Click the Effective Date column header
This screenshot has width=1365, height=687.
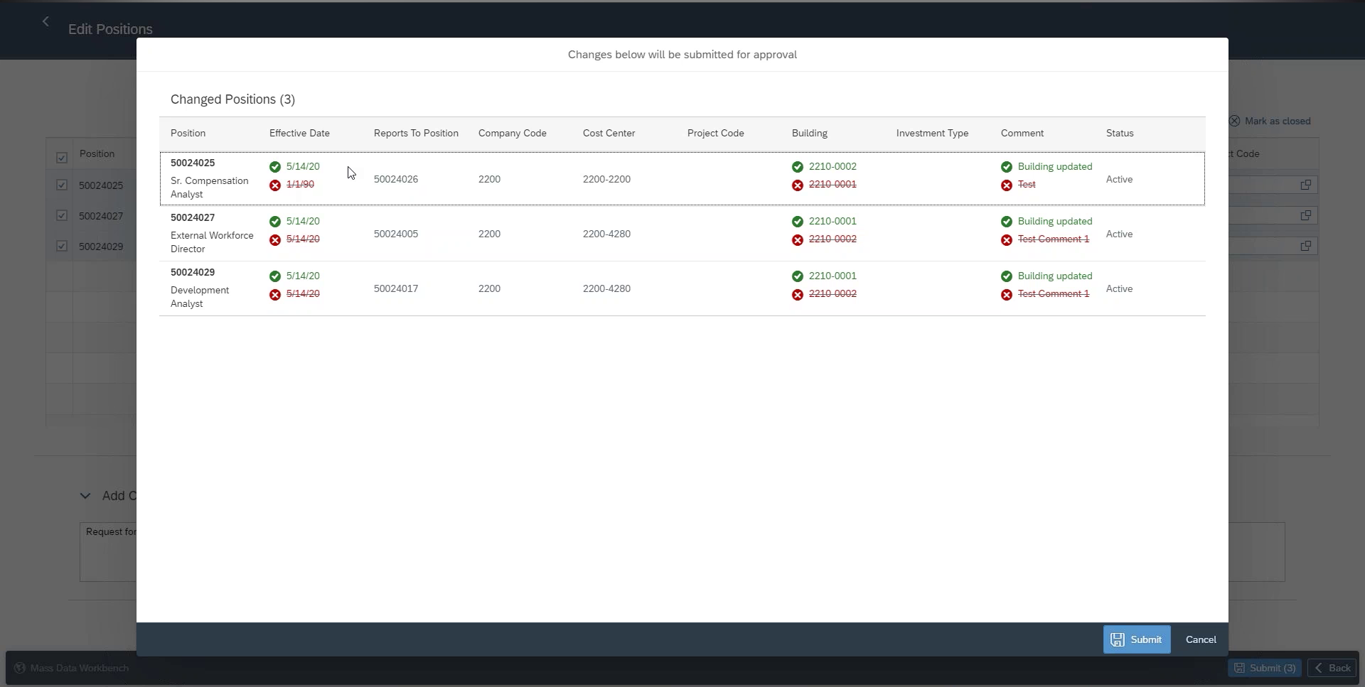(299, 134)
